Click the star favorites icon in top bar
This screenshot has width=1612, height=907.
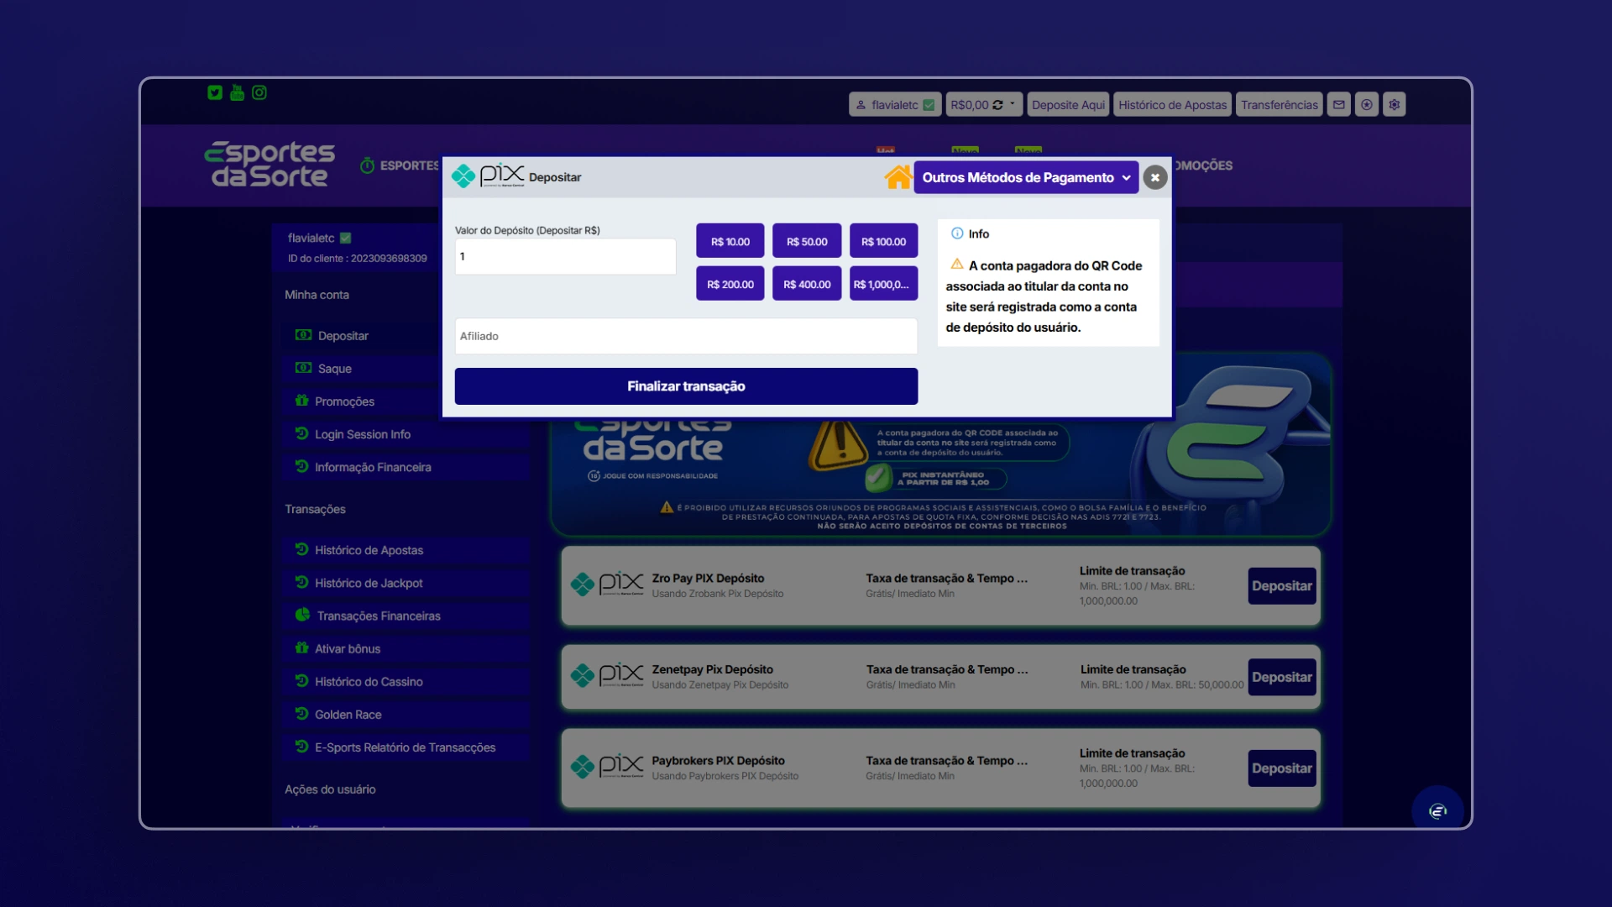[1366, 105]
